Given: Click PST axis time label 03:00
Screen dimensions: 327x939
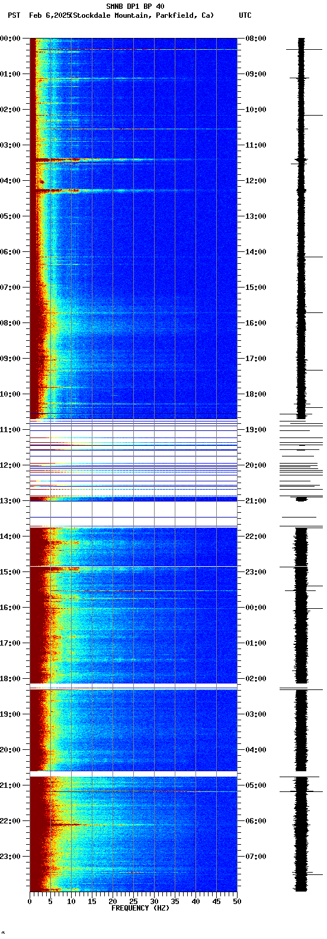Looking at the screenshot, I should point(11,145).
